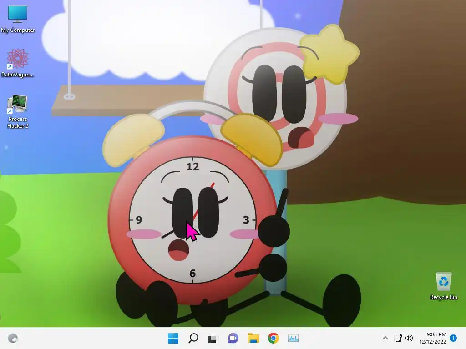
Task: Open taskbar Search
Action: [193, 338]
